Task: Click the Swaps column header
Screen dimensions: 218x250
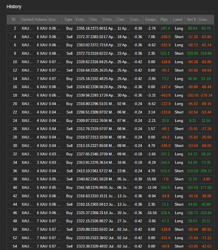Action: [150, 20]
